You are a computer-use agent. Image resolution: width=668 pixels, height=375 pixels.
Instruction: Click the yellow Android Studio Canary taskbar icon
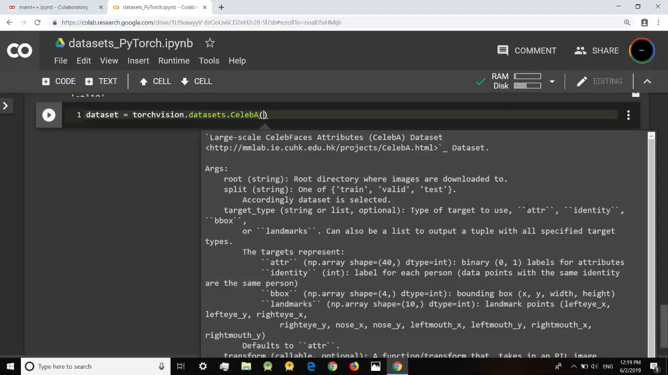point(289,367)
